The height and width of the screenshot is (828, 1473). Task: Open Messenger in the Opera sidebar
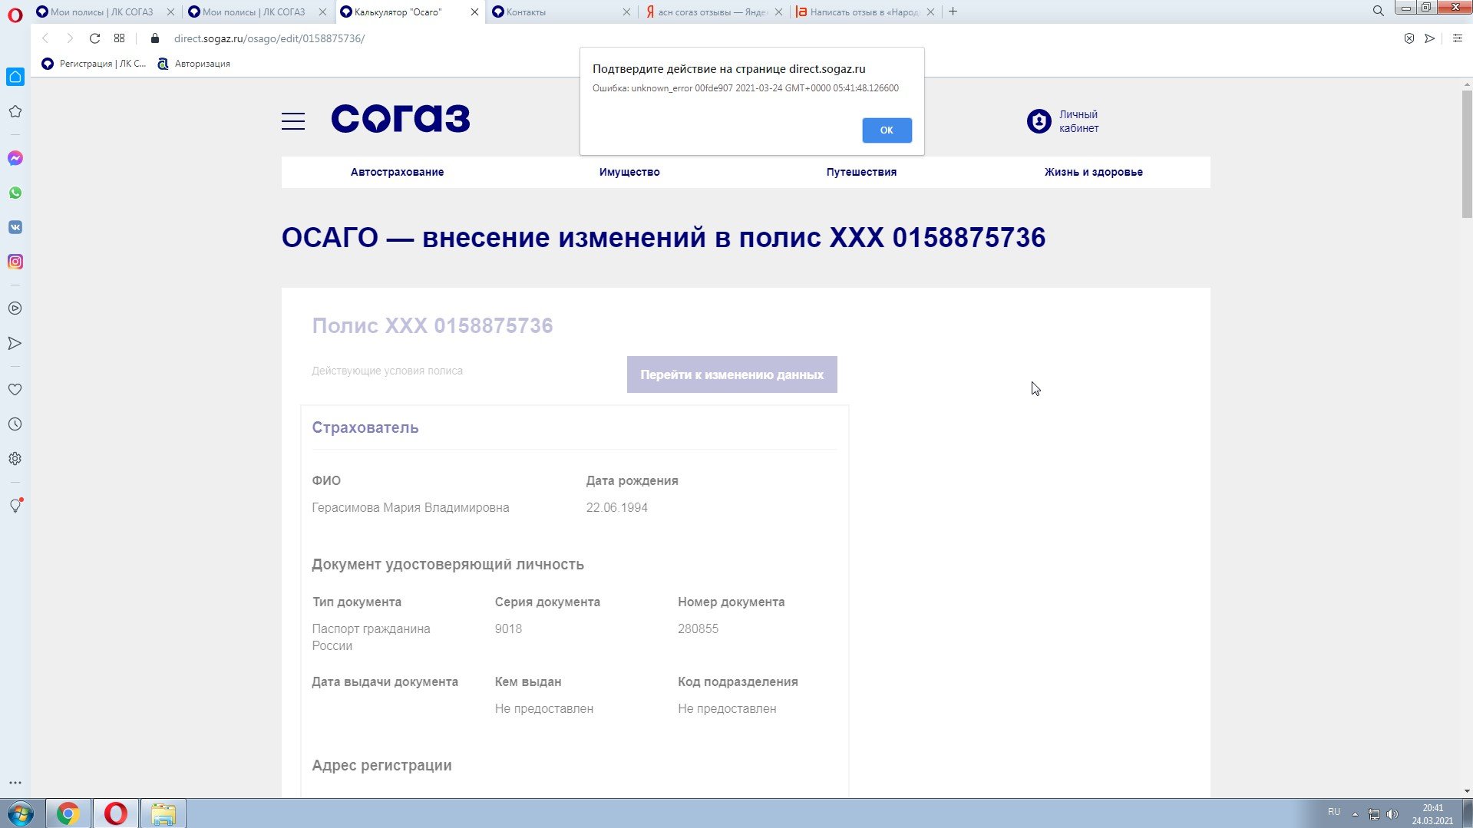(15, 158)
